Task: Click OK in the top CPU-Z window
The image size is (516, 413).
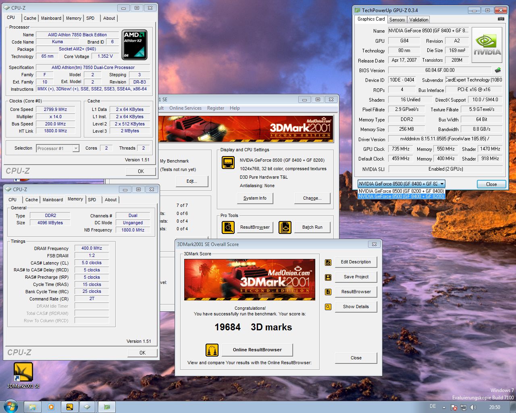Action: pos(141,171)
